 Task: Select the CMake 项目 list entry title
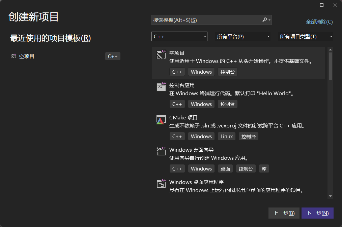point(183,118)
